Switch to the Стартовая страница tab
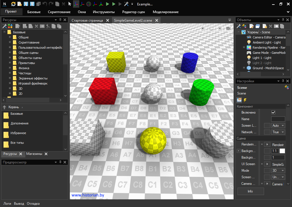The width and height of the screenshot is (292, 207). pyautogui.click(x=87, y=21)
